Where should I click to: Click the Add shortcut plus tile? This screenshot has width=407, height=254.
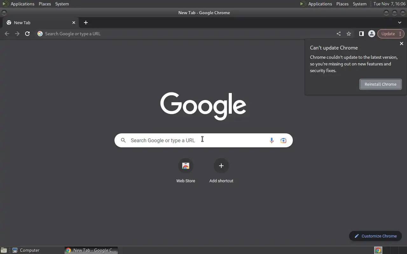tap(221, 171)
